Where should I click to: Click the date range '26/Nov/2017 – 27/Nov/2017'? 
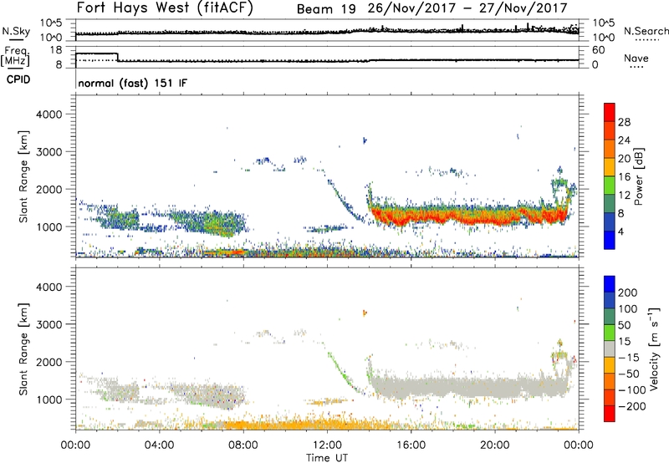tap(467, 8)
